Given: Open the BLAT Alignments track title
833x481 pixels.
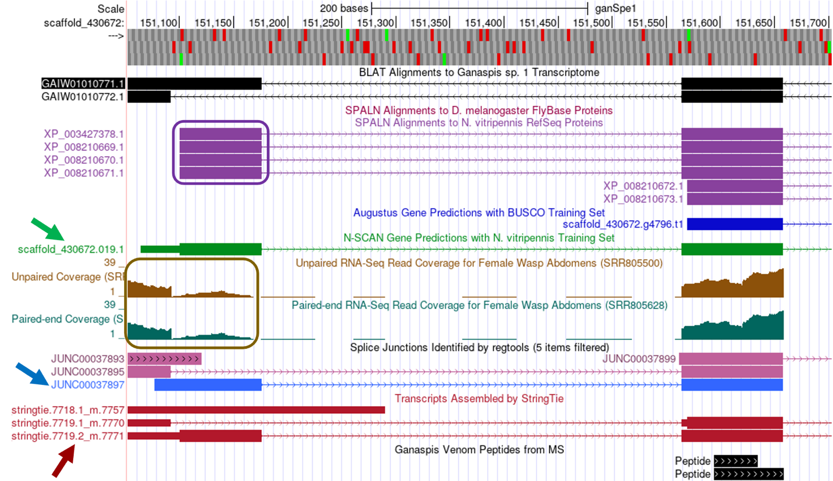Looking at the screenshot, I should pyautogui.click(x=479, y=73).
